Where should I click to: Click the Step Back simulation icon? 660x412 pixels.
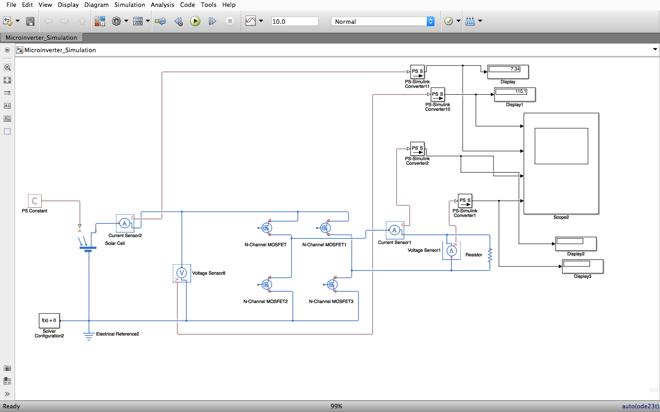tap(178, 21)
